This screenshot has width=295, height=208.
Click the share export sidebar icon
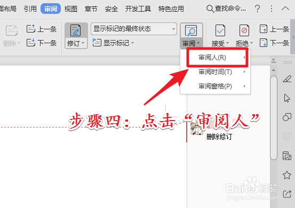pos(287,194)
